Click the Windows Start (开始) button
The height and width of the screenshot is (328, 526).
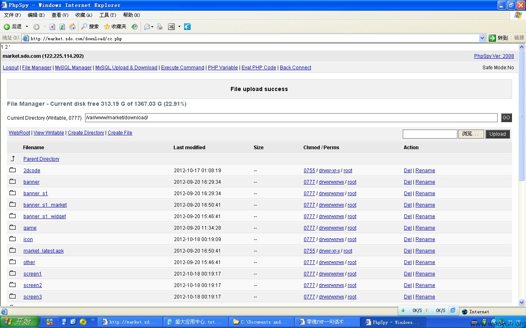(19, 322)
